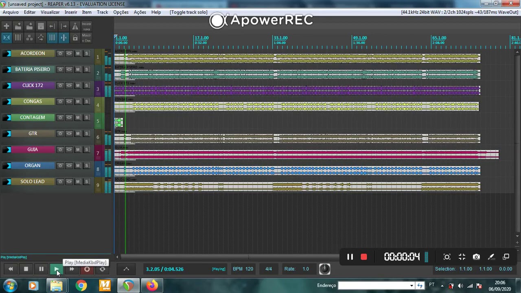Image resolution: width=521 pixels, height=293 pixels.
Task: Click the Undo arrow toolbar icon
Action: (x=52, y=26)
